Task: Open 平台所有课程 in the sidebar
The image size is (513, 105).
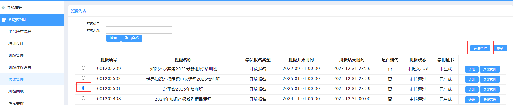Action: click(x=20, y=32)
